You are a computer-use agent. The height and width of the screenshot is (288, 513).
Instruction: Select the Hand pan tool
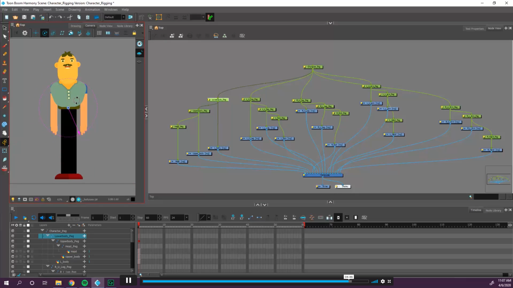pos(5,133)
